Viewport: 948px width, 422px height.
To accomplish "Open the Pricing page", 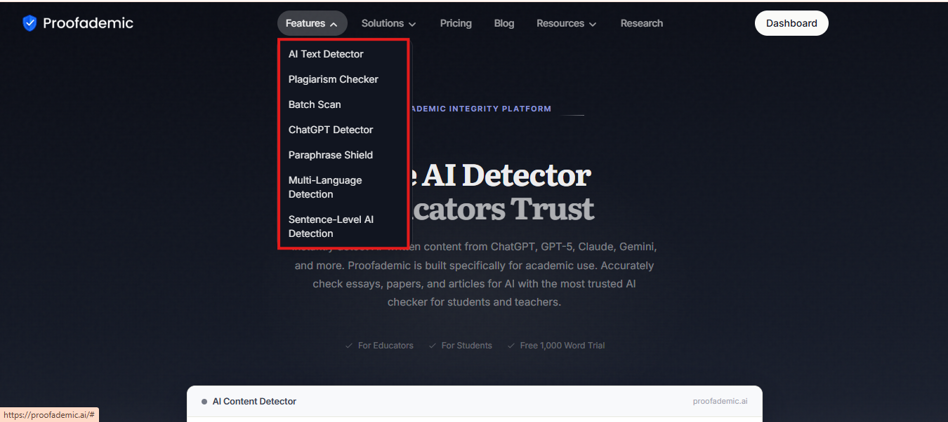I will (x=456, y=23).
